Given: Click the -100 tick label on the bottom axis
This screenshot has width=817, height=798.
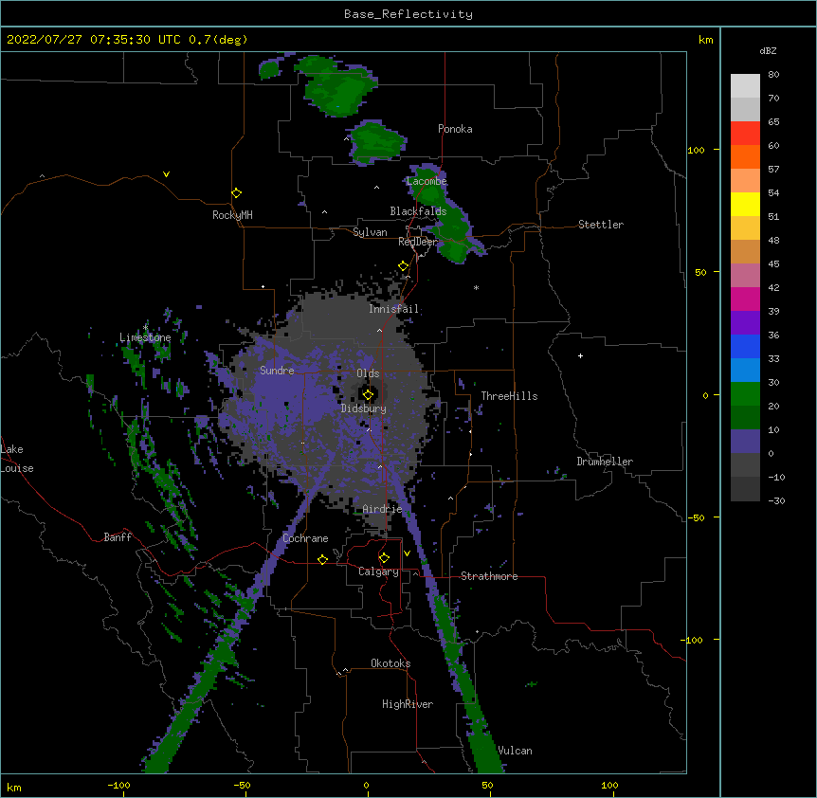Looking at the screenshot, I should tap(119, 786).
